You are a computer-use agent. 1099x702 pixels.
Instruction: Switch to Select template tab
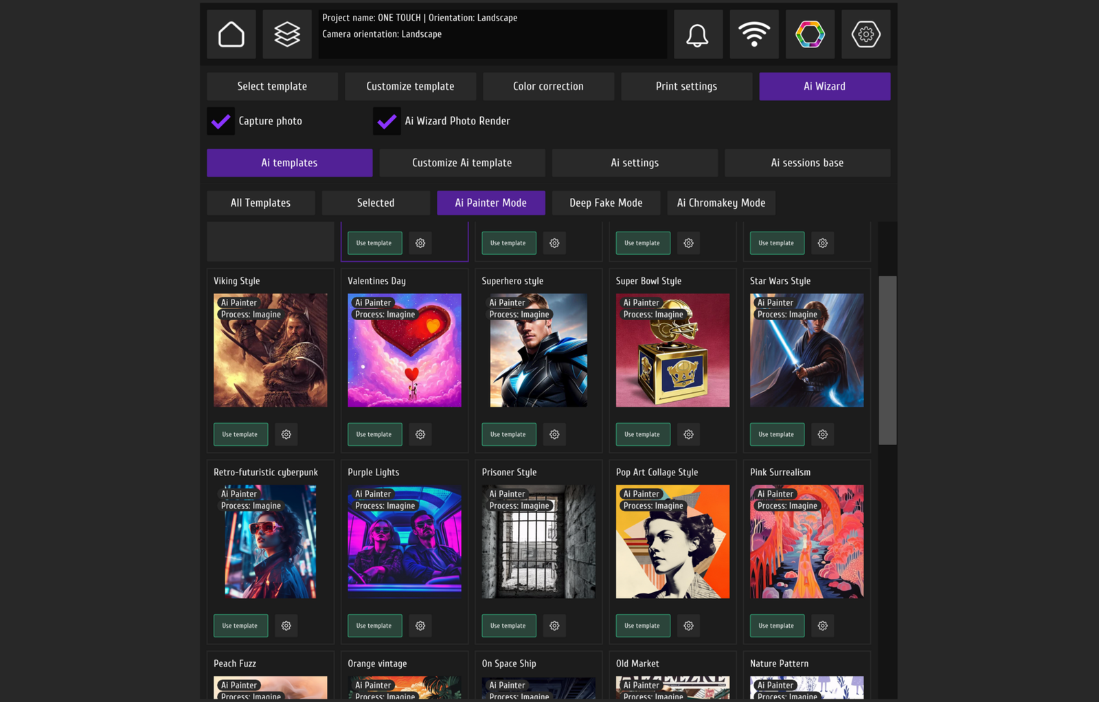click(272, 87)
